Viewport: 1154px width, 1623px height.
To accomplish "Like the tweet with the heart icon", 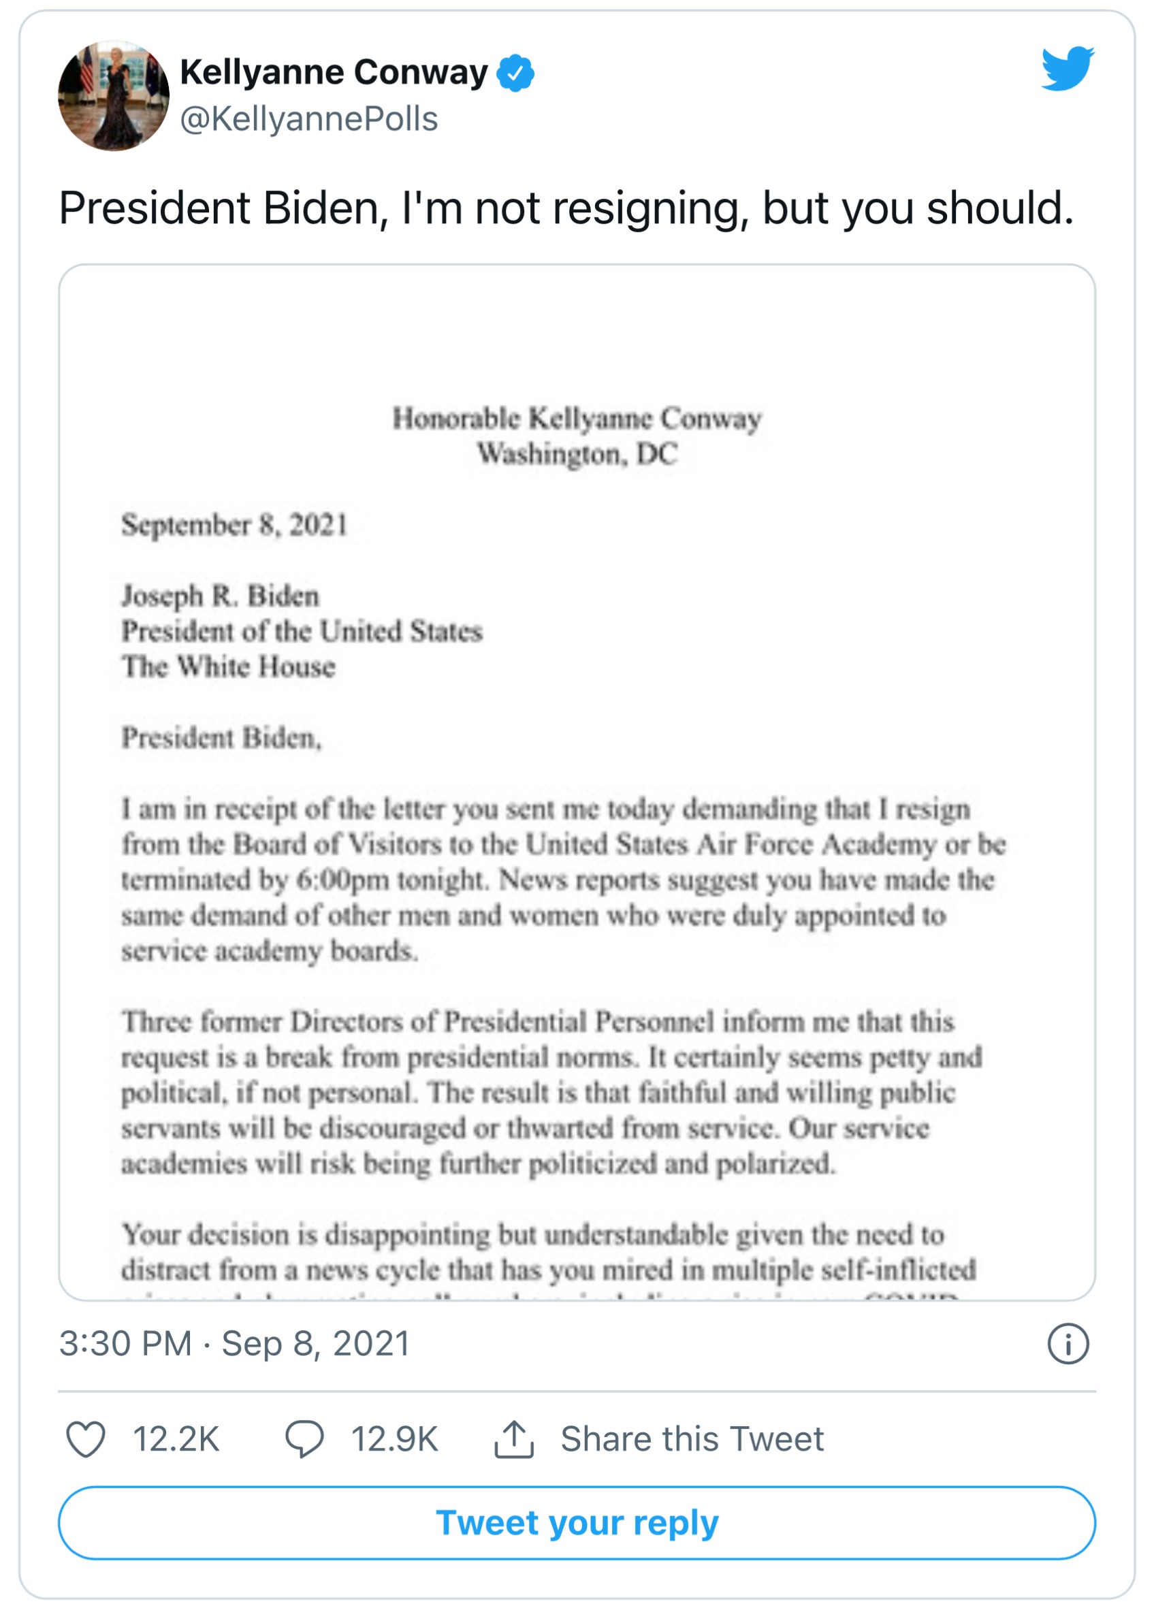I will [x=86, y=1439].
